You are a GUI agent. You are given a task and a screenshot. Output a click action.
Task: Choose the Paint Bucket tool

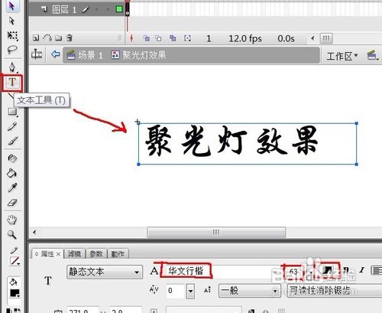pyautogui.click(x=11, y=173)
